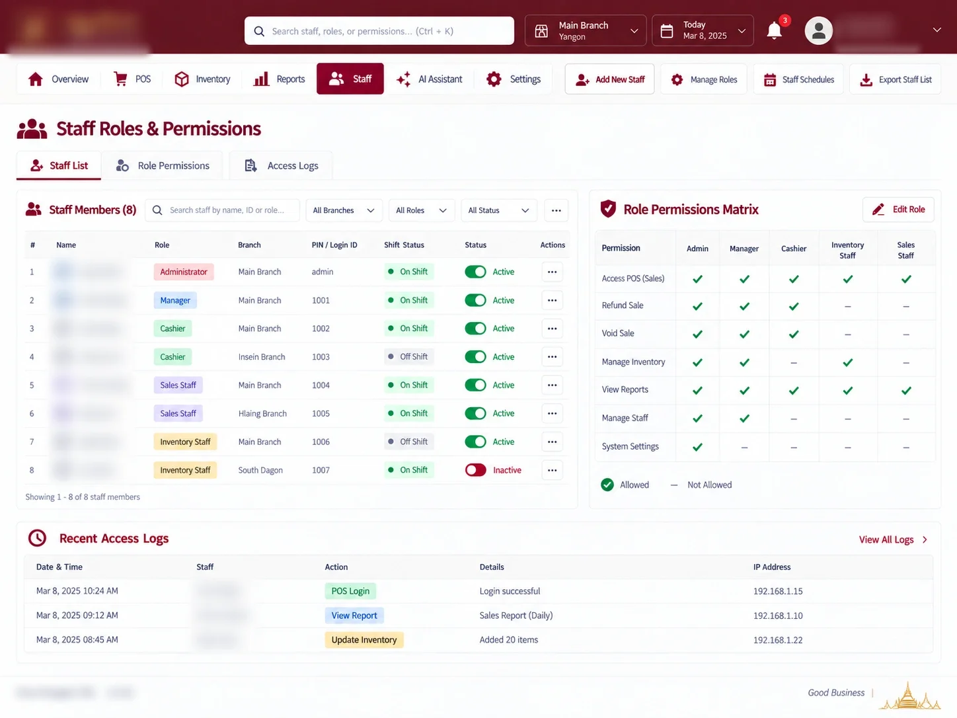957x718 pixels.
Task: Focus the Search staff by name field
Action: [222, 210]
